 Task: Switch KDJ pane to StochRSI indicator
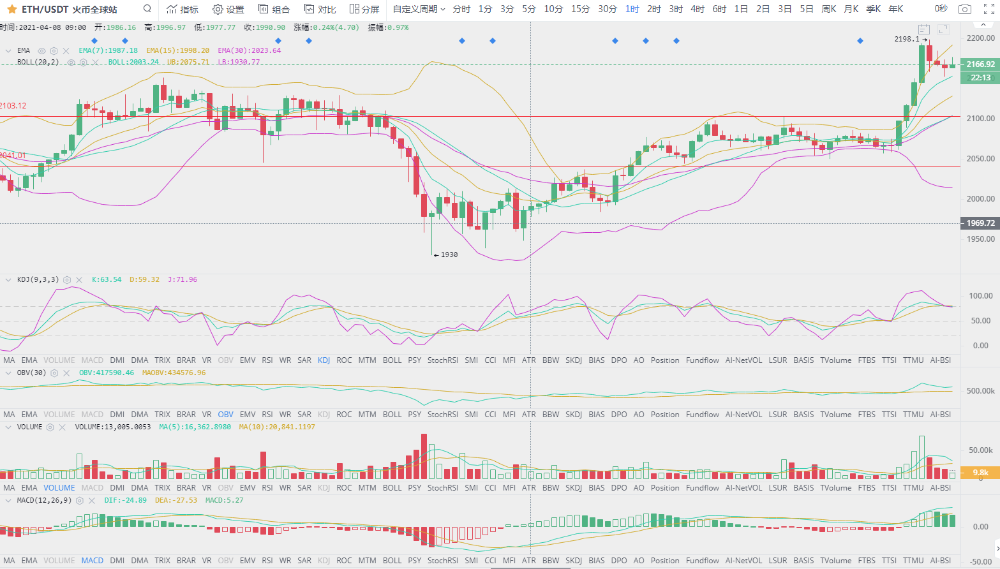tap(443, 360)
